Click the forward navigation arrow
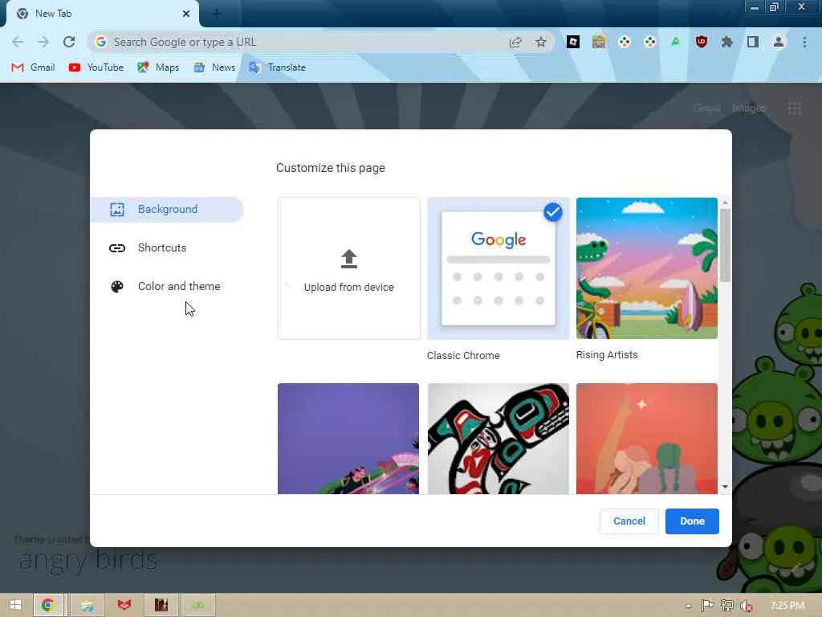822x617 pixels. [x=43, y=42]
